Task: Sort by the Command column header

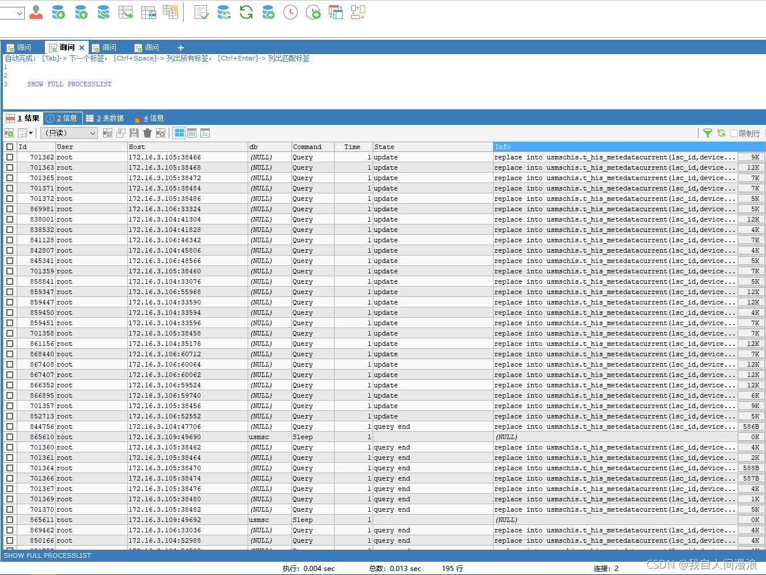Action: 313,147
